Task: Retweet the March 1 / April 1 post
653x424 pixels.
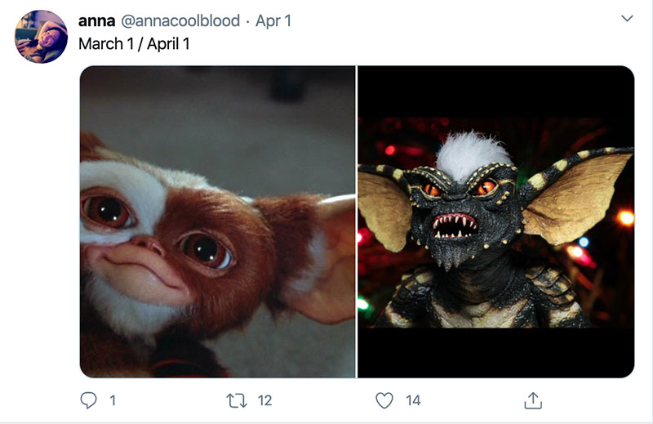Action: click(237, 400)
